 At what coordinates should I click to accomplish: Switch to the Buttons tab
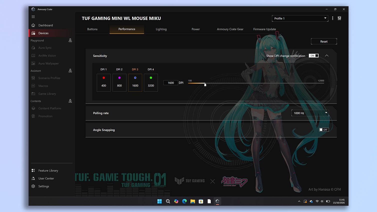tap(92, 29)
